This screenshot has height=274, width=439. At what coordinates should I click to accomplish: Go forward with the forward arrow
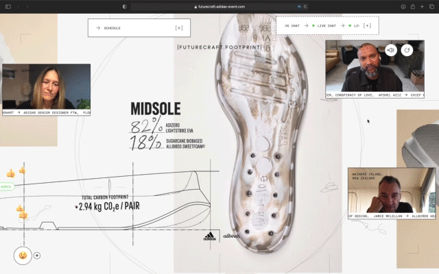(27, 6)
